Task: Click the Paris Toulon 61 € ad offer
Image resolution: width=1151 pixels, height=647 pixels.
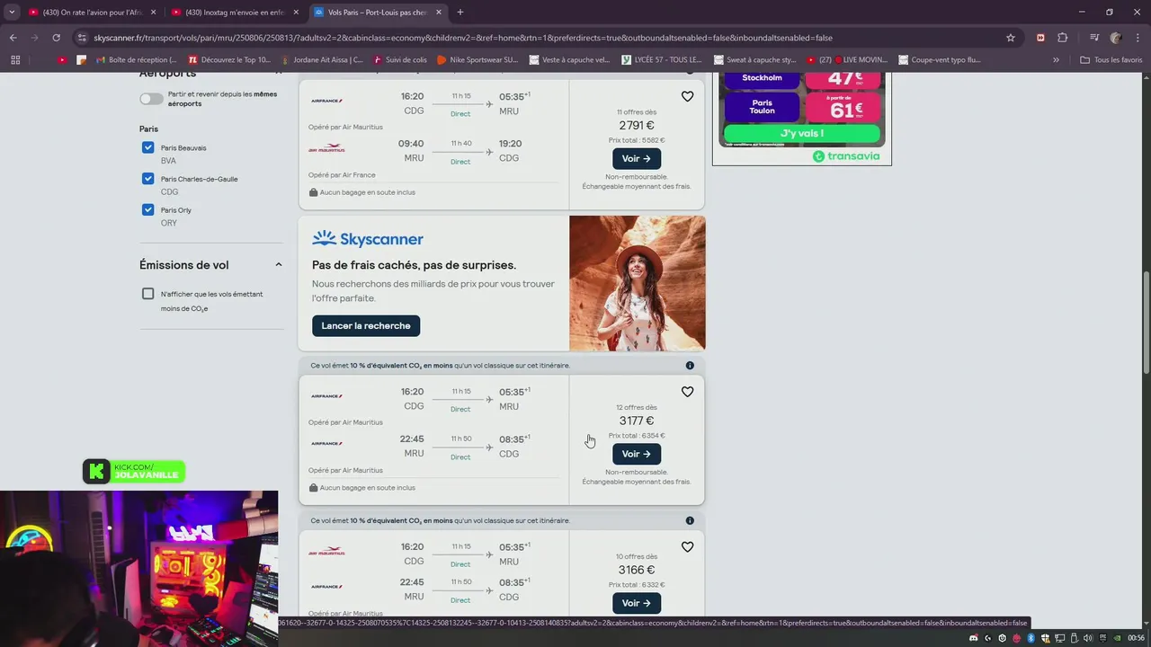Action: pyautogui.click(x=801, y=108)
